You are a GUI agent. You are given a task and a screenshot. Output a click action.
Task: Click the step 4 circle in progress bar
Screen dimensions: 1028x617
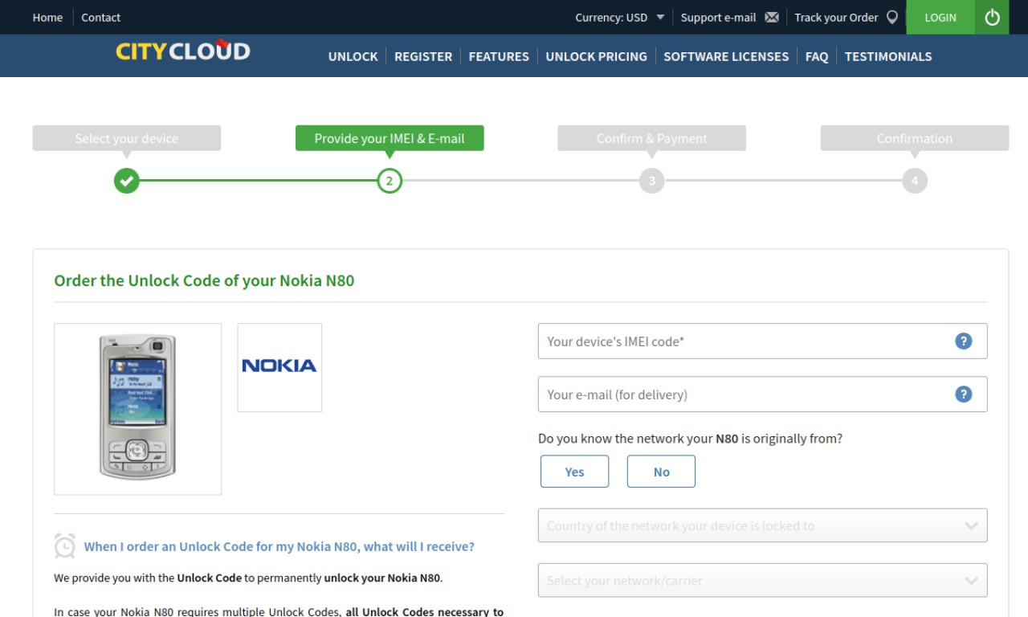tap(915, 181)
